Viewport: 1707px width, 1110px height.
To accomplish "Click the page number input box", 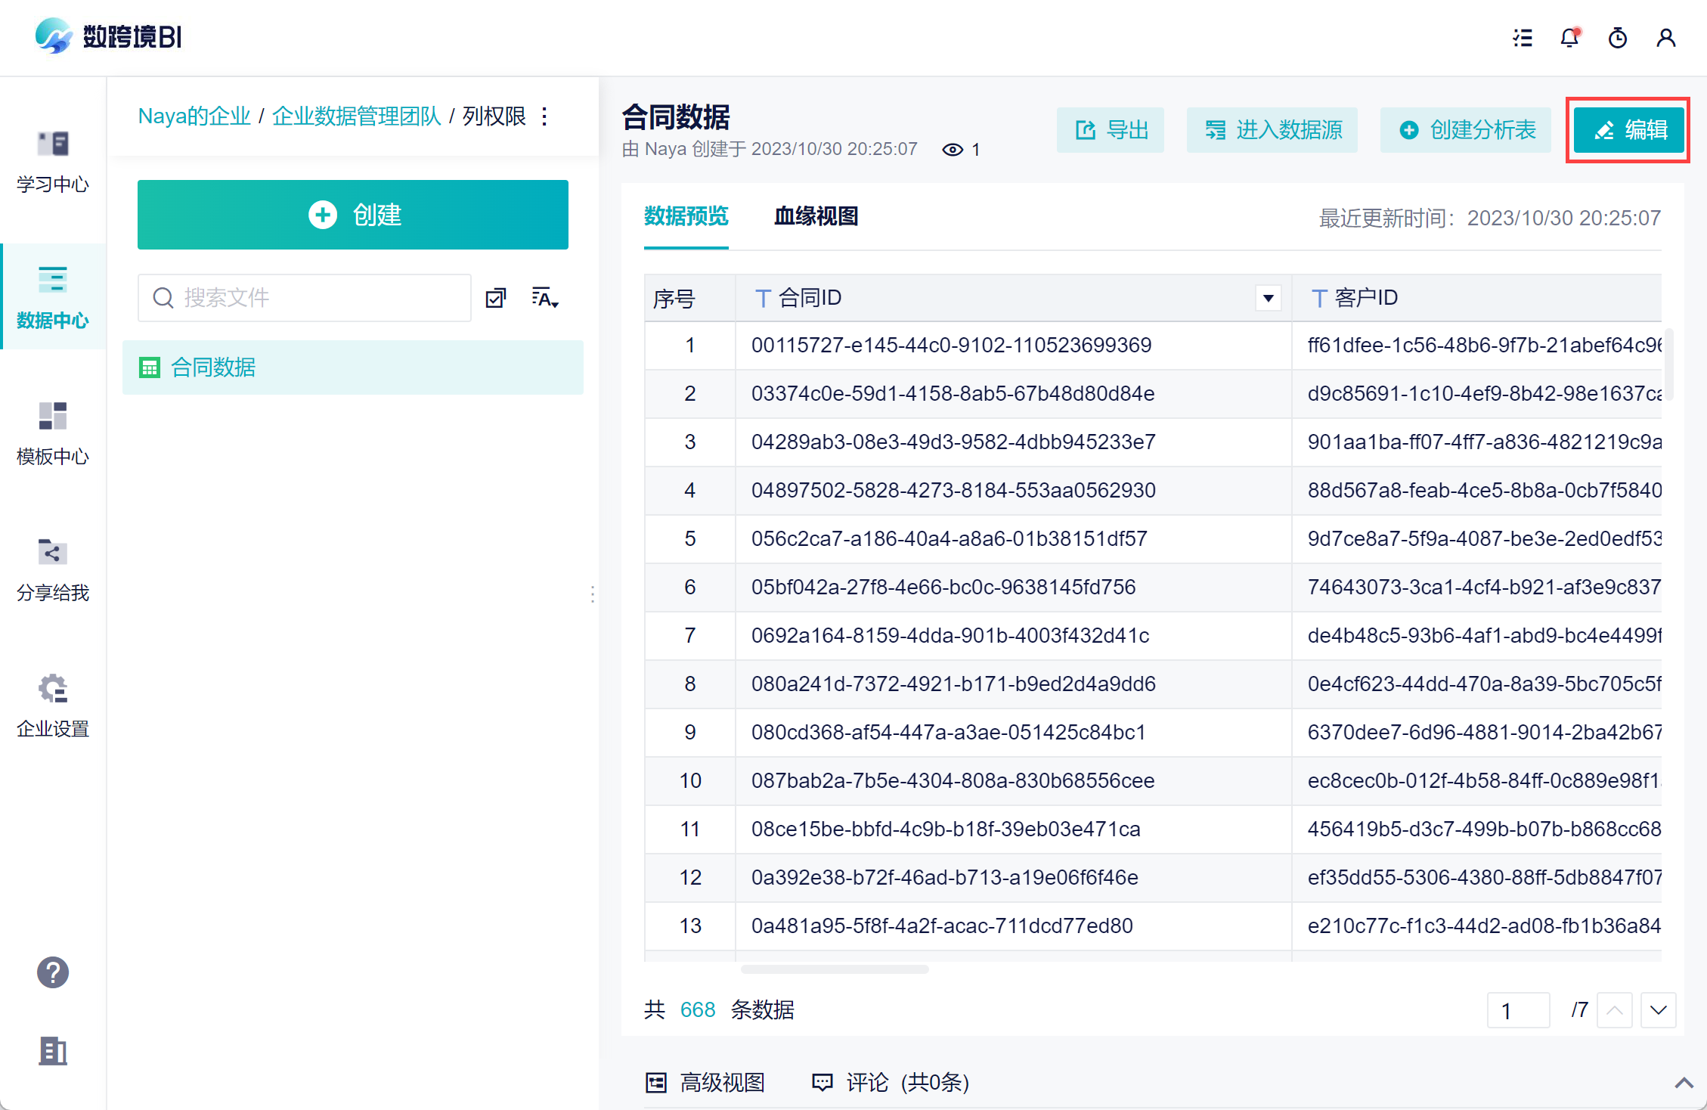I will [x=1518, y=1010].
